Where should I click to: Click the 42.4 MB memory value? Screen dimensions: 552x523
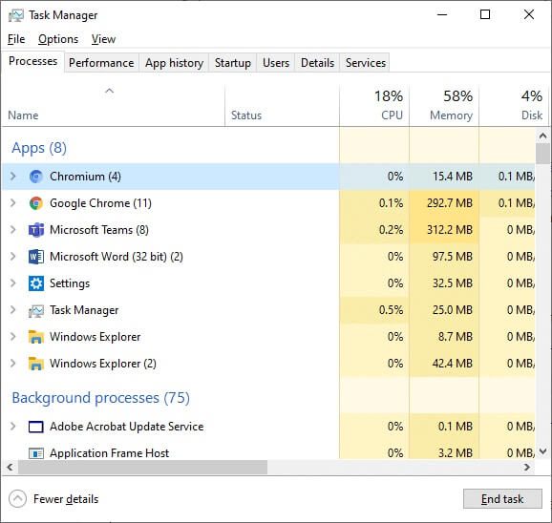453,364
